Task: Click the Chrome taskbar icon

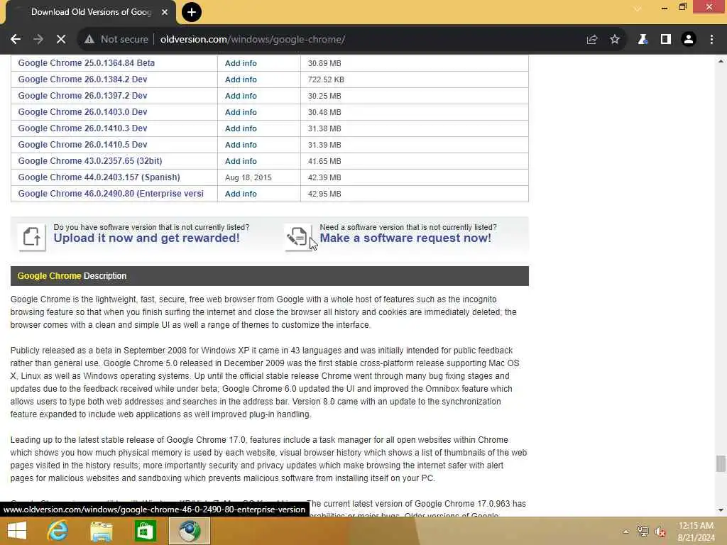Action: pos(189,531)
